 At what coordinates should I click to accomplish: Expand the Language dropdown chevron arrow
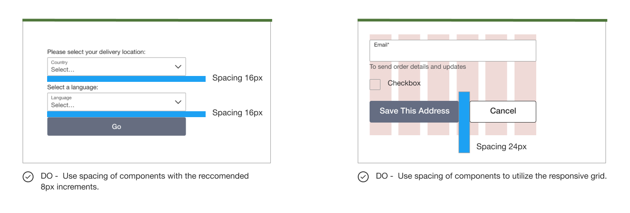point(178,102)
